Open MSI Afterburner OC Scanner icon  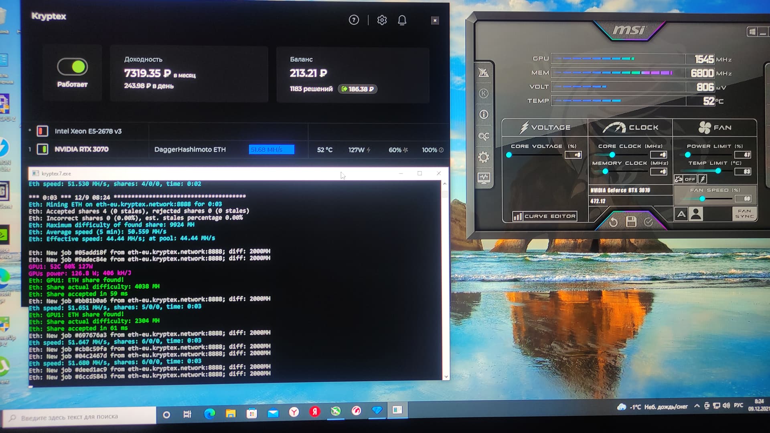pos(484,136)
